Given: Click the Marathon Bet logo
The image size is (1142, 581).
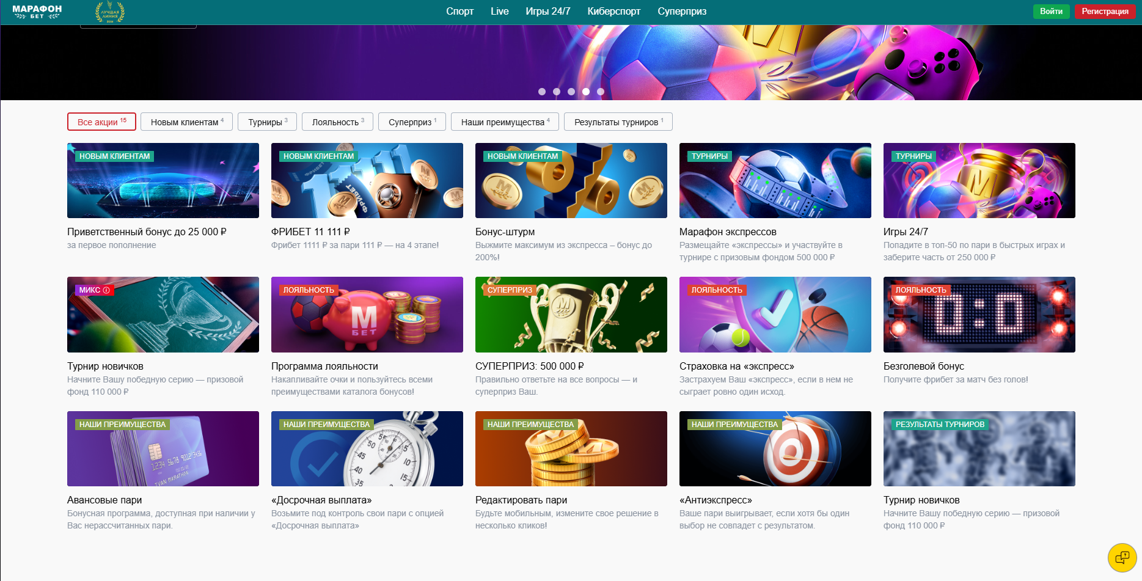Looking at the screenshot, I should coord(37,12).
